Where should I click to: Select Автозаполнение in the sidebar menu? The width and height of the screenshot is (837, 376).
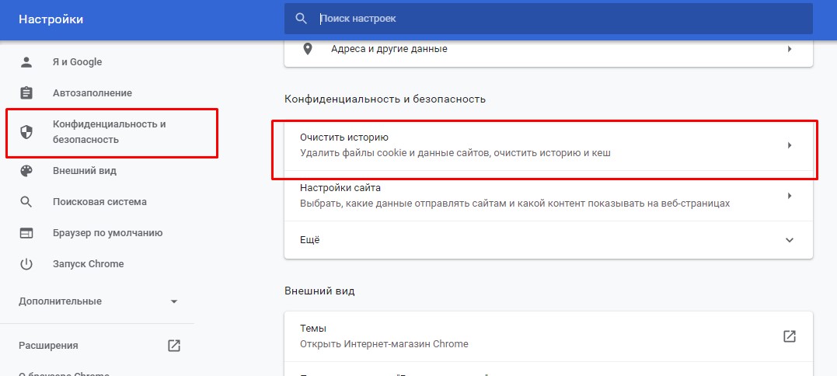coord(92,93)
